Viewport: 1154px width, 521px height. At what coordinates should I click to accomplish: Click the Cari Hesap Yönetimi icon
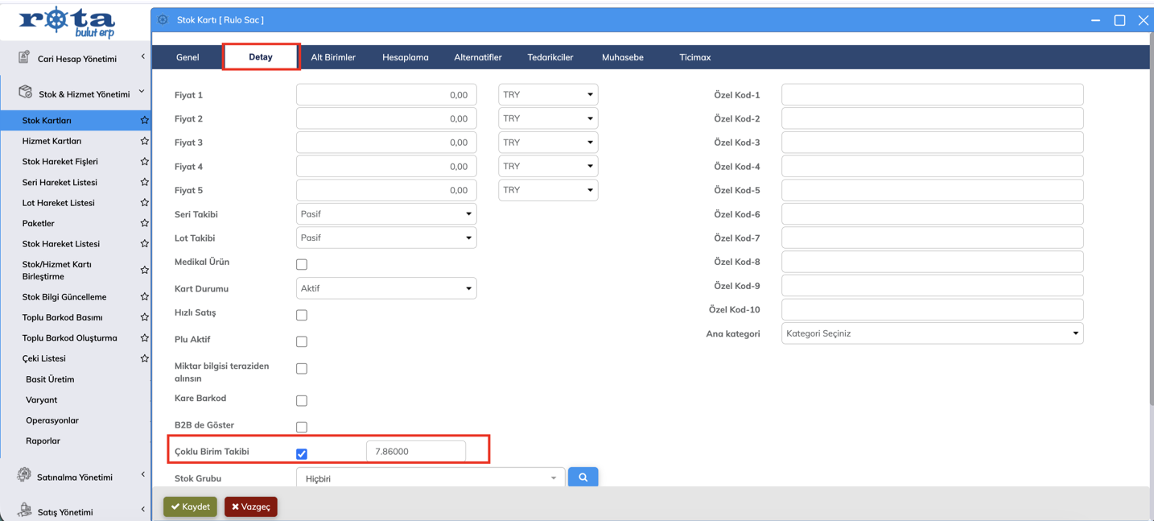coord(24,58)
